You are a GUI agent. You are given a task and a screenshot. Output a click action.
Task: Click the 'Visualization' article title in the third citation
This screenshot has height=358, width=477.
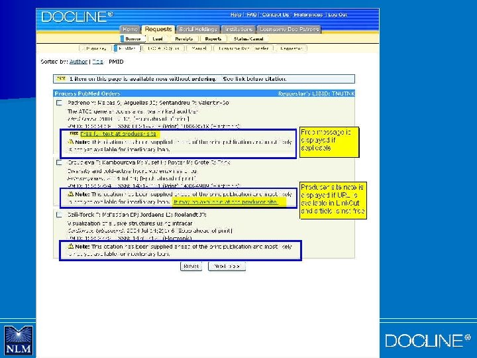click(x=130, y=223)
